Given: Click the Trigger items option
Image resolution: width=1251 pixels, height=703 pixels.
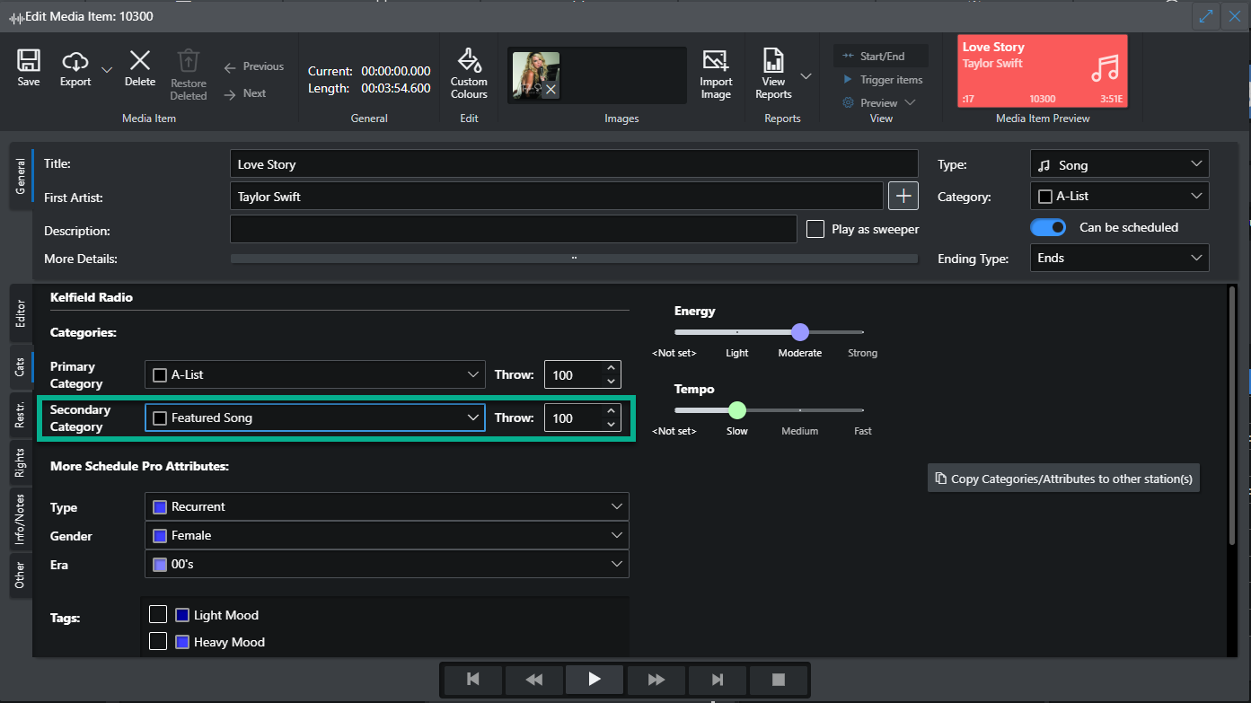Looking at the screenshot, I should point(881,80).
